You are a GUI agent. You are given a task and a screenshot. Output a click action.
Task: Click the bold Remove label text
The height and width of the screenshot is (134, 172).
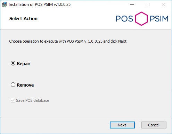pyautogui.click(x=25, y=85)
